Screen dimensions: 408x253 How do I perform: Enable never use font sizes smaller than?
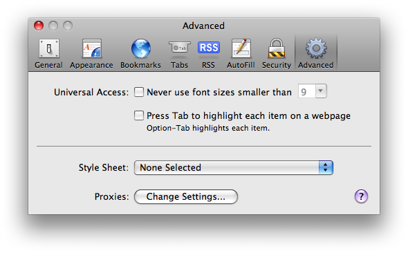tap(139, 92)
